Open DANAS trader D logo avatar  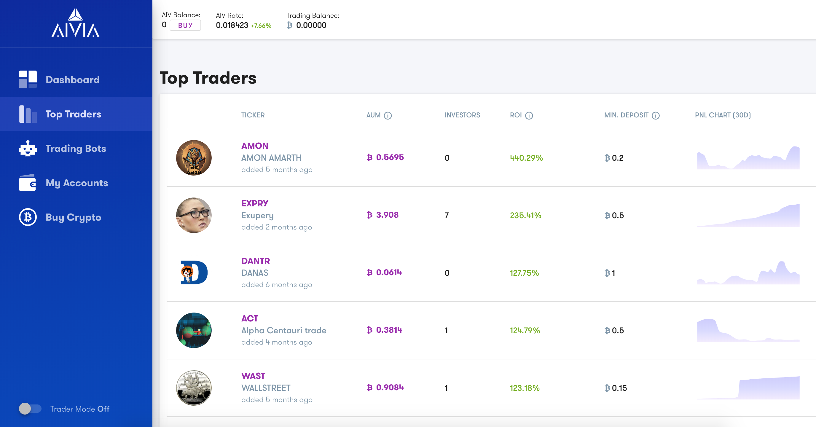pyautogui.click(x=194, y=273)
